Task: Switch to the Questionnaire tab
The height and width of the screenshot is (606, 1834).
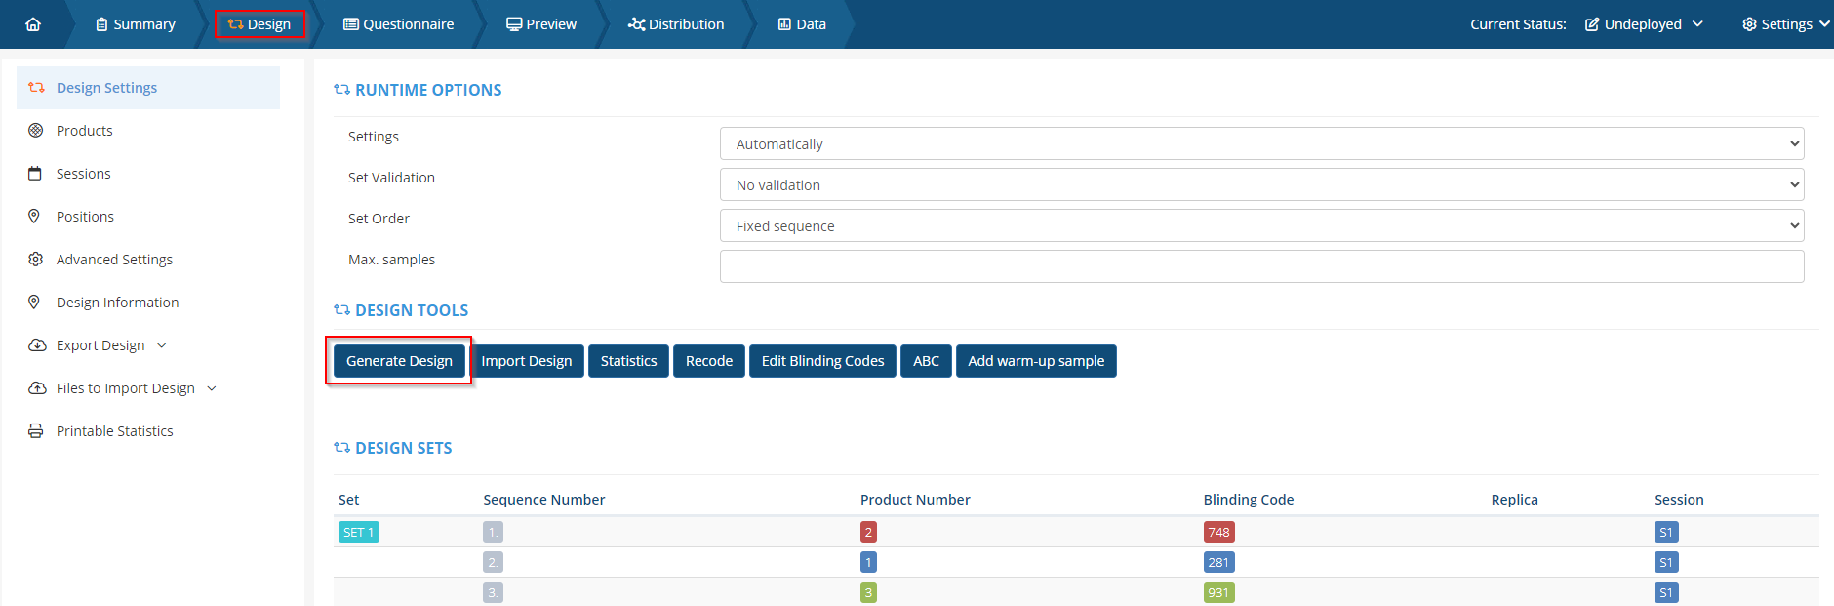Action: pos(398,24)
